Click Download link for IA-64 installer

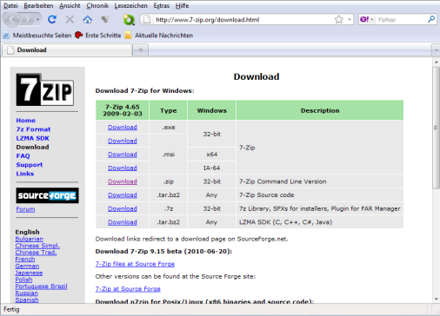coord(123,168)
